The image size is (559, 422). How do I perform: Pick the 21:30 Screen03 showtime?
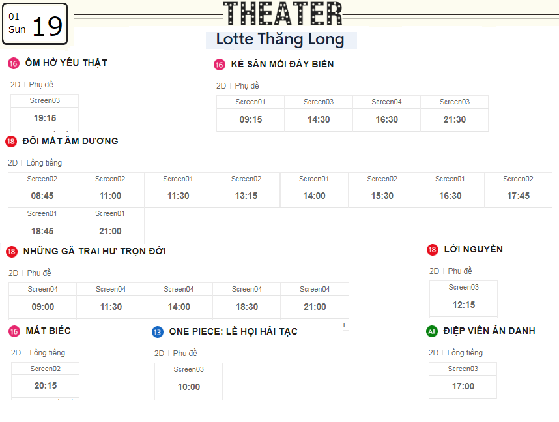[455, 119]
